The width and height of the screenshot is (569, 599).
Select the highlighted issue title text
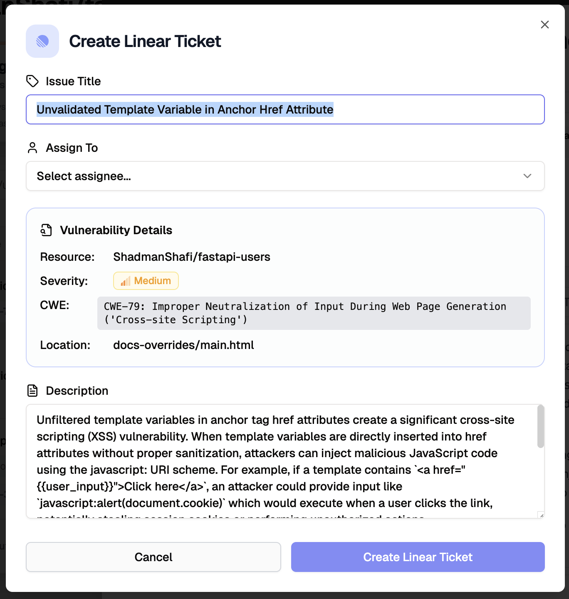[185, 109]
